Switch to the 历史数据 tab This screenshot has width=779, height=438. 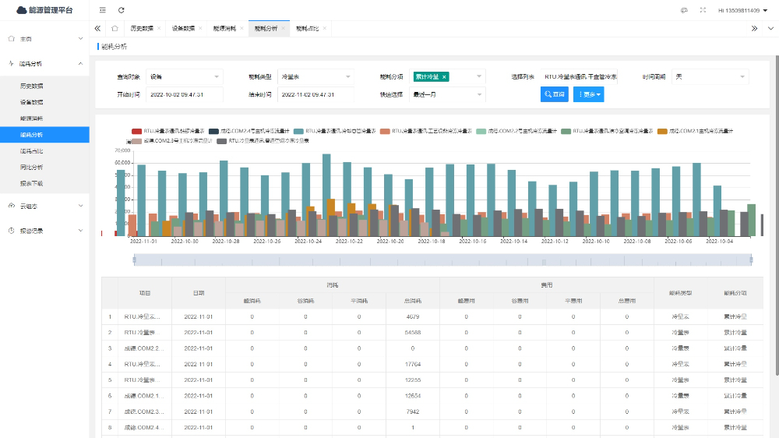pos(142,28)
